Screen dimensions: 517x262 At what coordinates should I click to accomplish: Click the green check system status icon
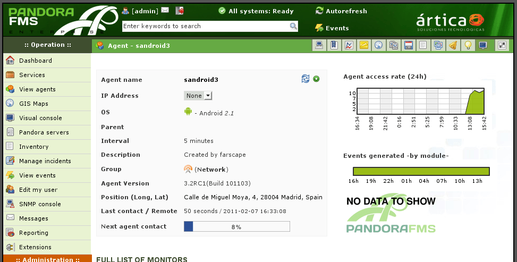coord(222,11)
